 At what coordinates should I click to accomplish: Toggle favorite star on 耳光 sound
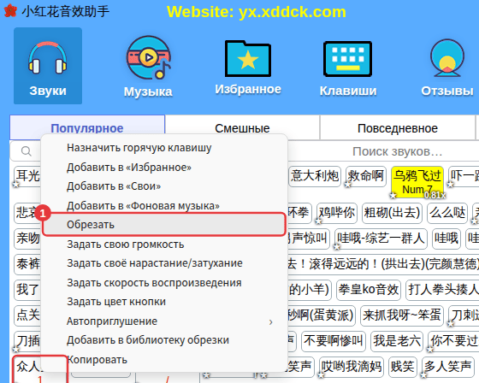[16, 184]
